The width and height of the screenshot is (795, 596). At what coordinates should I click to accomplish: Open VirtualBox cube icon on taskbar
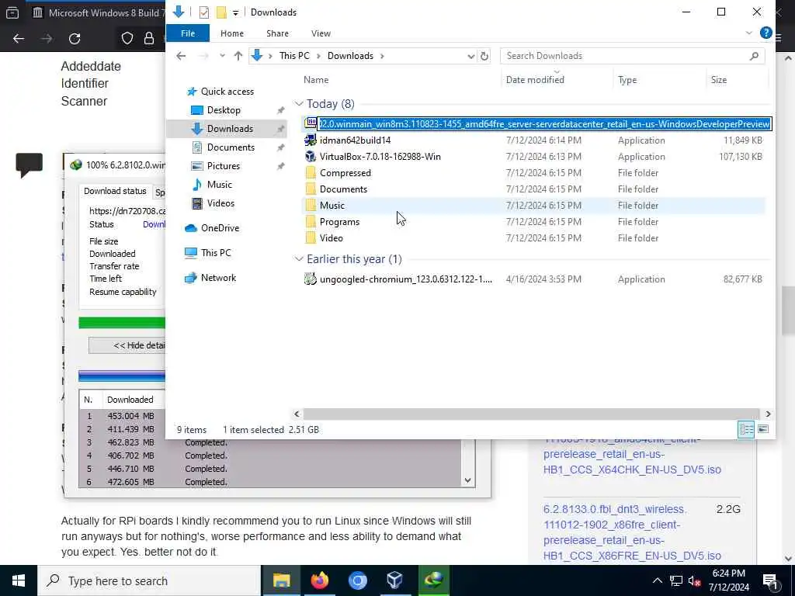395,580
